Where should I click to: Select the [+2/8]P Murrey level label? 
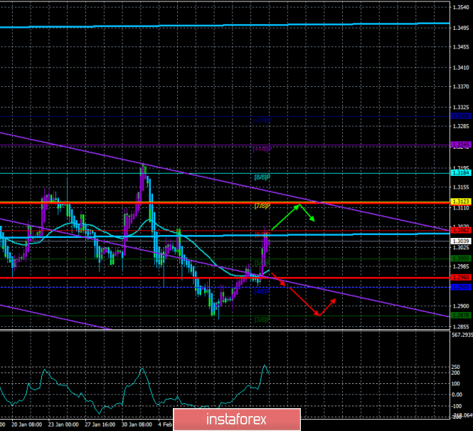click(262, 120)
